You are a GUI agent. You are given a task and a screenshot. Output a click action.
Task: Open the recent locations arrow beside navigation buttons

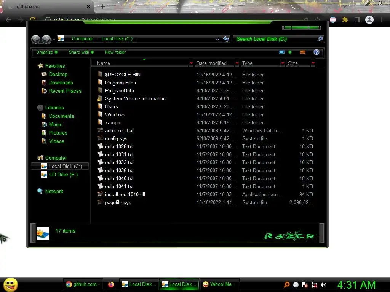pyautogui.click(x=54, y=40)
